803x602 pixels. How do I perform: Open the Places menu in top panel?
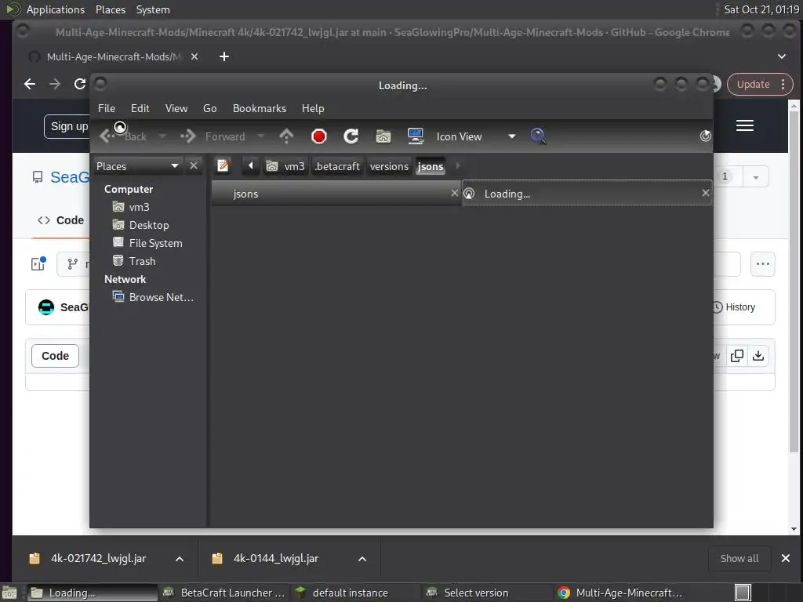pos(110,9)
